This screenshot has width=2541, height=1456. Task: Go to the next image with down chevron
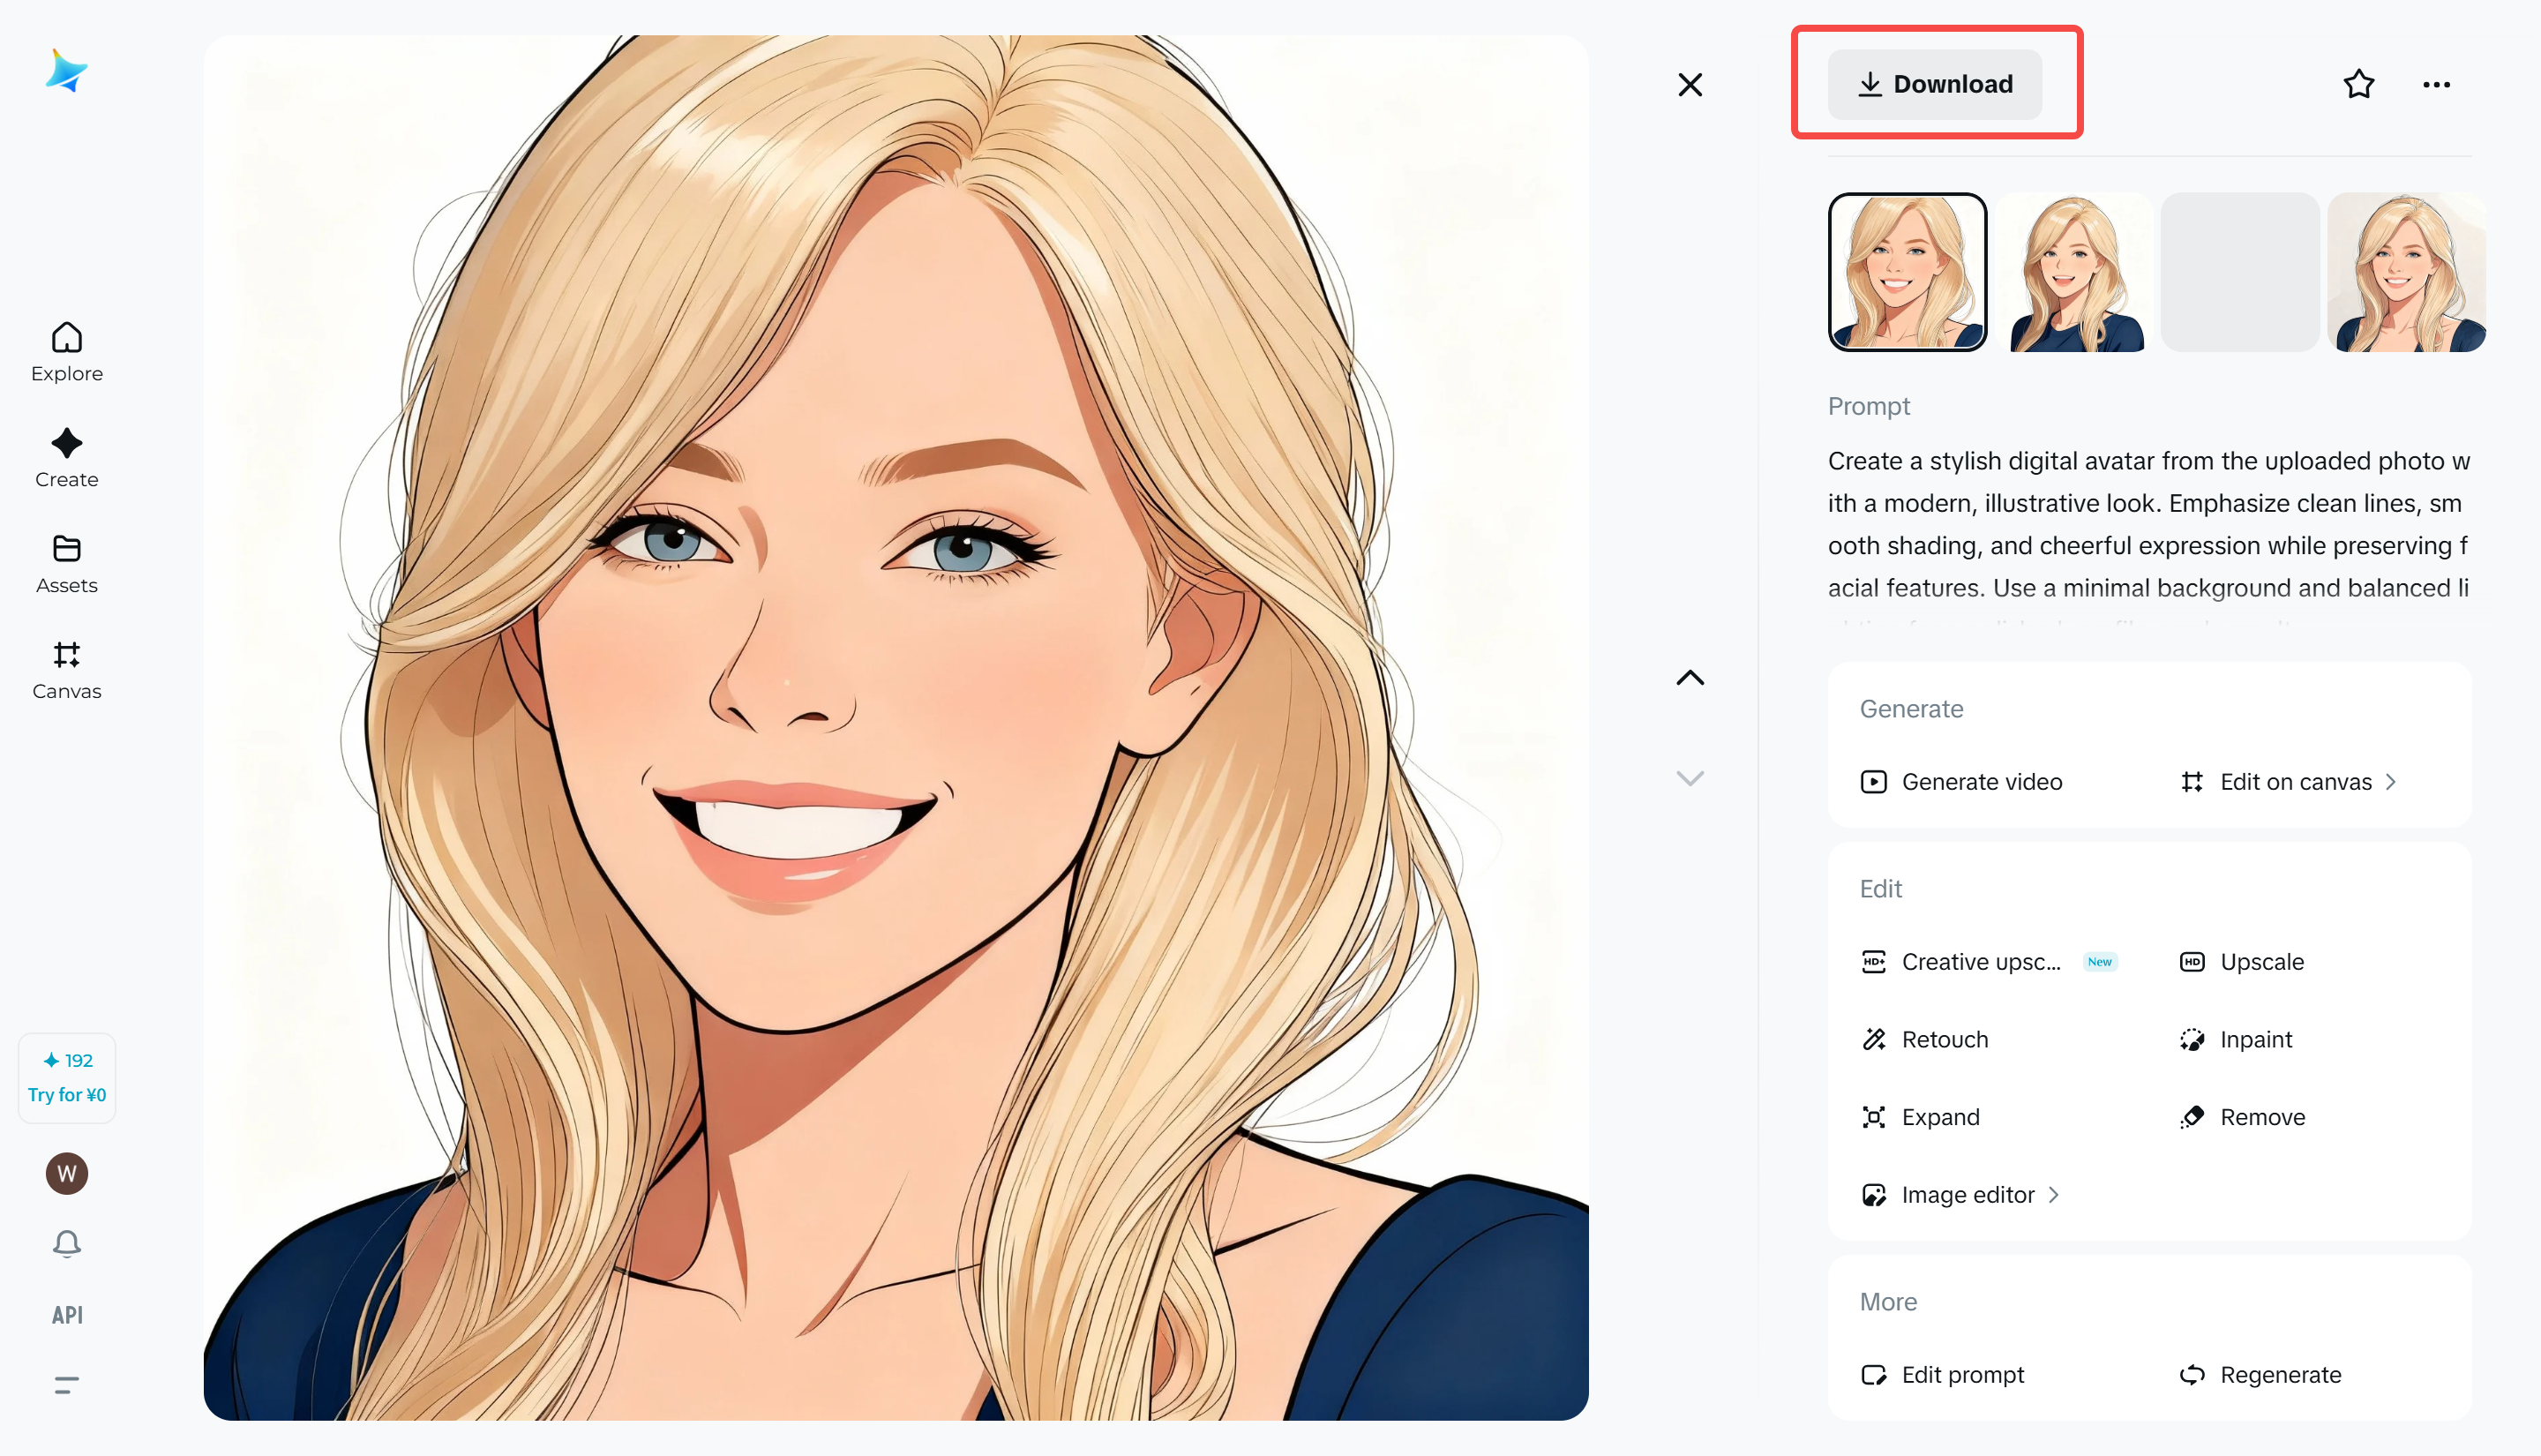click(1690, 778)
